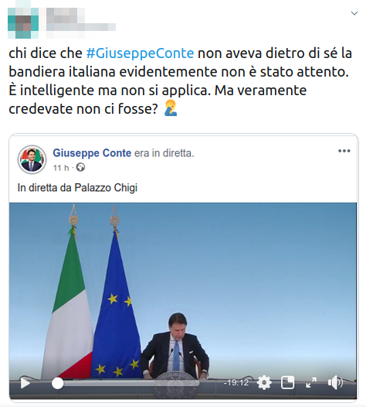The width and height of the screenshot is (366, 407).
Task: Switch video to picture-in-picture mode
Action: click(287, 382)
